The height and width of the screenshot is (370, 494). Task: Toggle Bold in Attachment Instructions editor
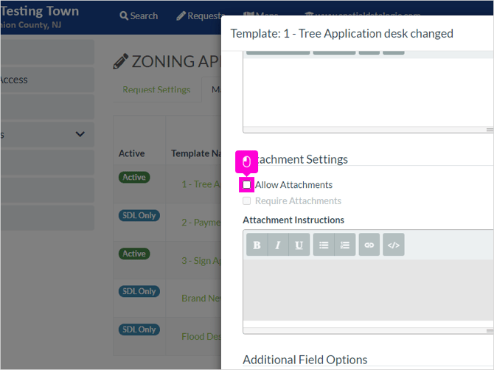(x=257, y=245)
